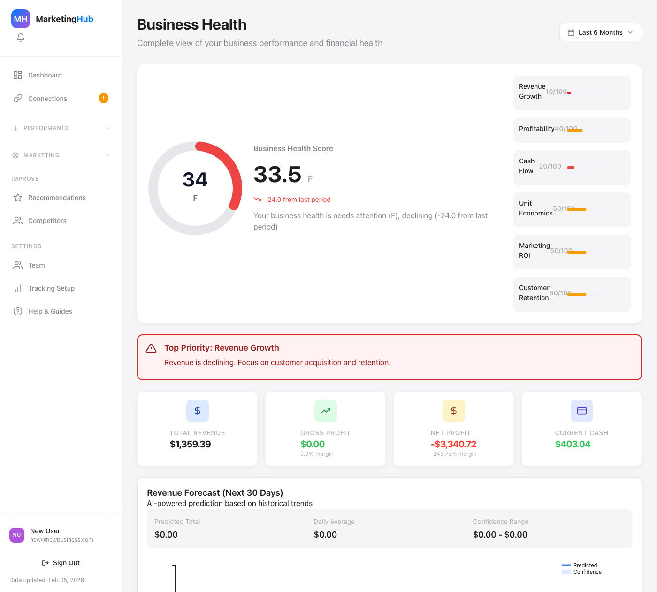Open the notification bell
Image resolution: width=657 pixels, height=592 pixels.
(20, 38)
